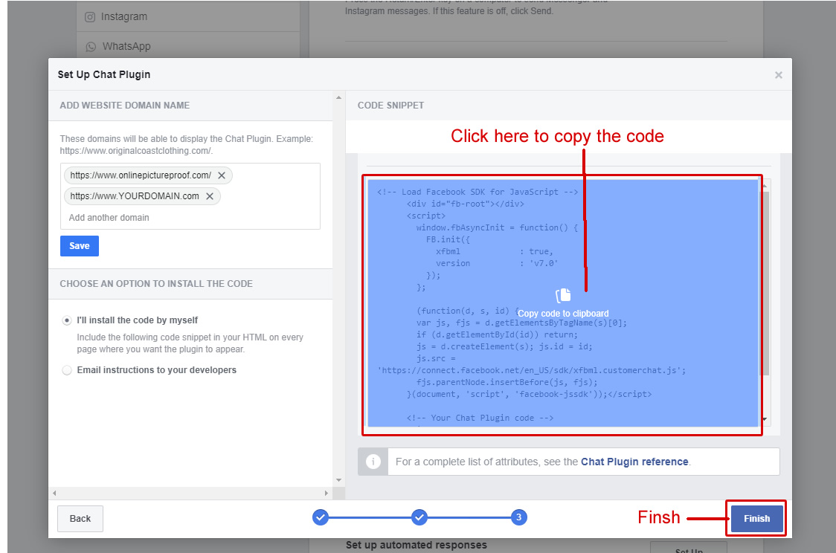Remove onlinepictureproof.com domain chip
The height and width of the screenshot is (553, 836).
pos(222,175)
